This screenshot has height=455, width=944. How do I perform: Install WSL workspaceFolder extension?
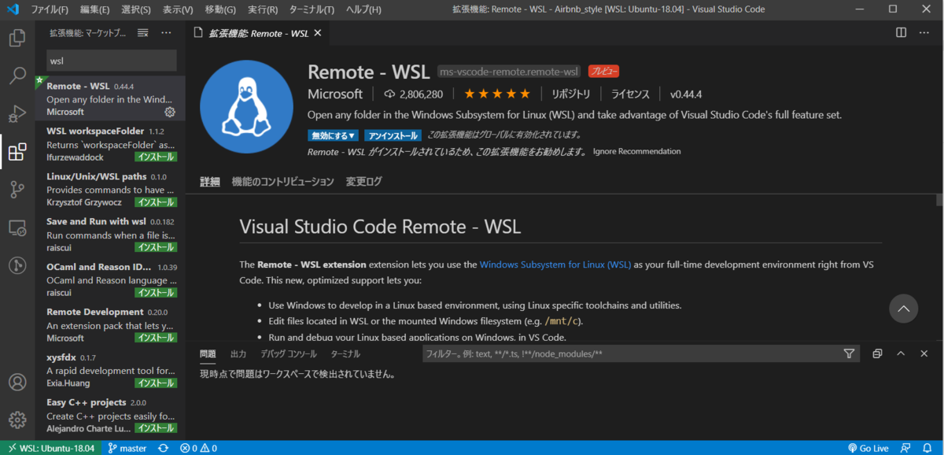point(155,157)
